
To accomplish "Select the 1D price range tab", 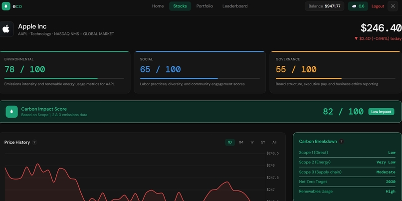I will tap(230, 142).
